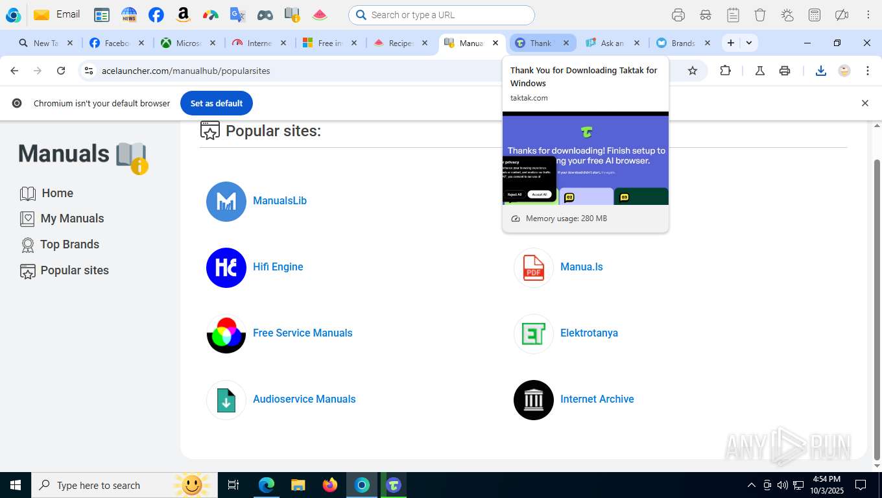Click the incognito spy icon
The width and height of the screenshot is (882, 498).
(x=706, y=14)
